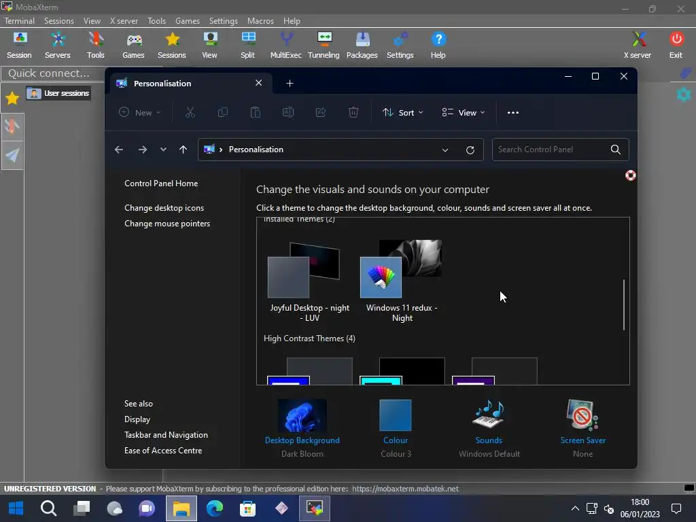Click Change mouse pointers link
The width and height of the screenshot is (696, 522).
pos(167,223)
